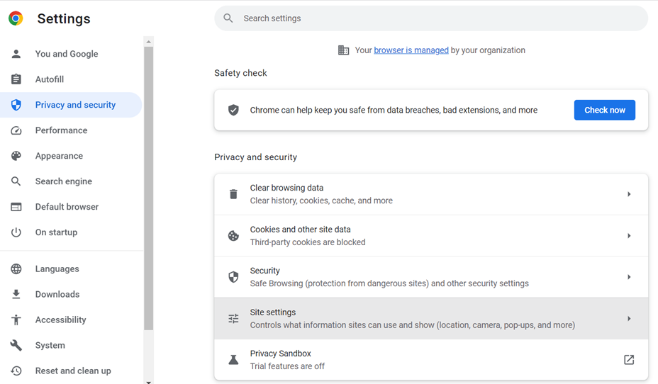This screenshot has width=658, height=384.
Task: Click the Appearance palette icon
Action: click(x=16, y=156)
